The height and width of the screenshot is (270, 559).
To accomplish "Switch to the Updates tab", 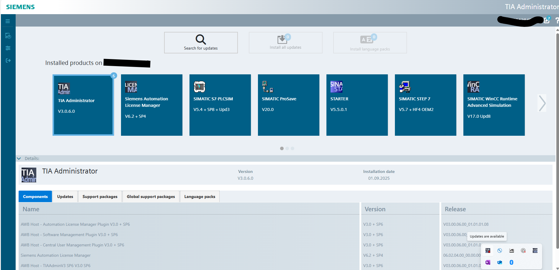I will click(x=65, y=197).
